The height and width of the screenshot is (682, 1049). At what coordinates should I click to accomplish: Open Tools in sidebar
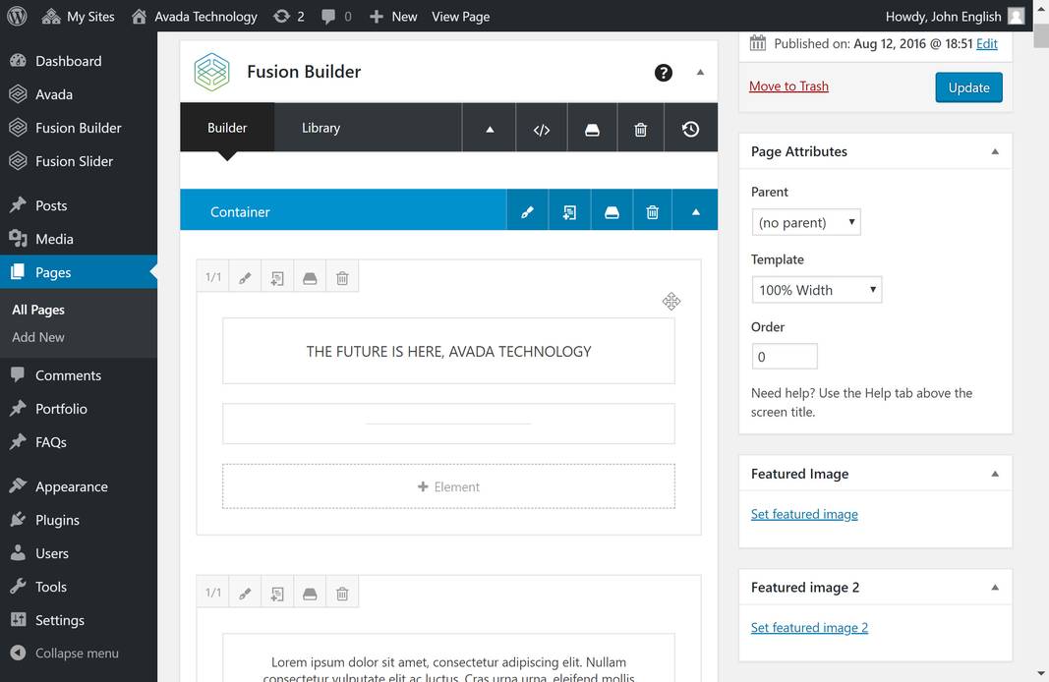click(x=79, y=587)
